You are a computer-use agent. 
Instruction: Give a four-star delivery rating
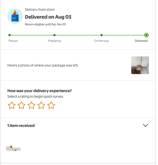pos(41,105)
